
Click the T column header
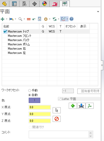[x=61, y=26]
